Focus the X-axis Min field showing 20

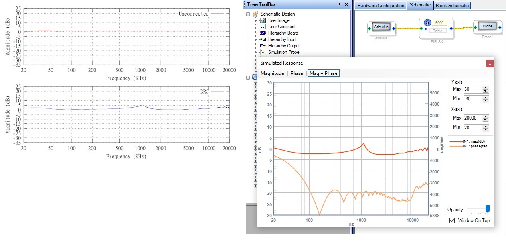coord(473,127)
